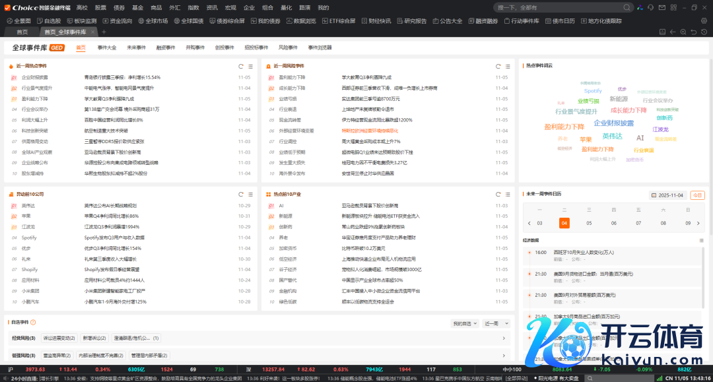Click the 今日 button in calendar
713x382 pixels.
(x=697, y=195)
